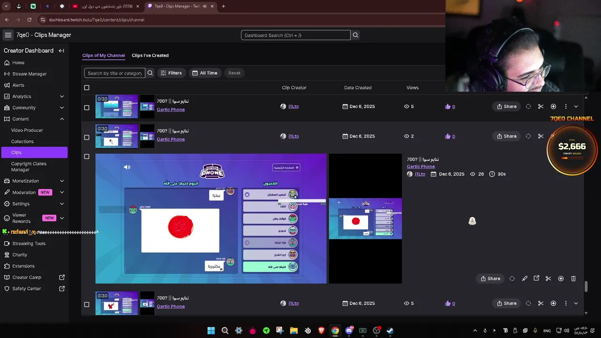Viewport: 601px width, 338px height.
Task: Open the hamburger menu beside 7qe0 title
Action: pyautogui.click(x=8, y=35)
